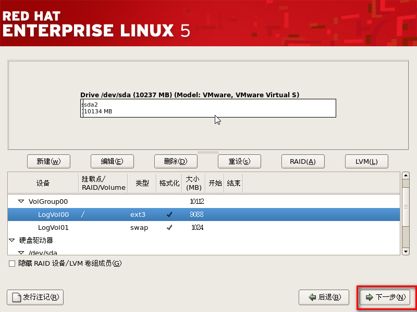417x312 pixels.
Task: Click the format checkmark for LogVol01
Action: pos(169,227)
